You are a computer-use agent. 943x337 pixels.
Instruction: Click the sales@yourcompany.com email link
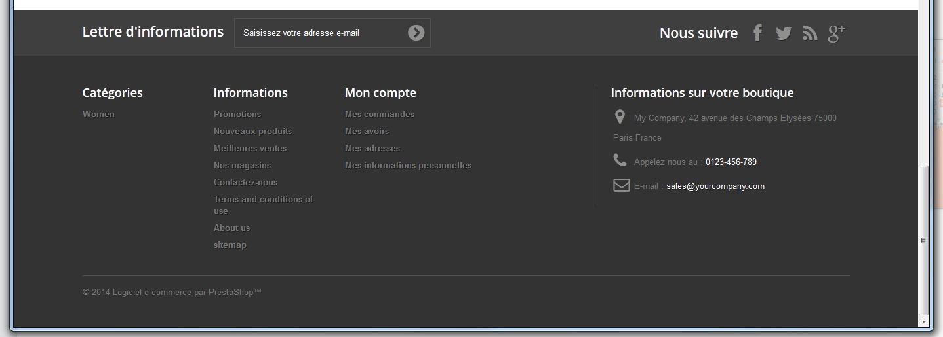(715, 186)
